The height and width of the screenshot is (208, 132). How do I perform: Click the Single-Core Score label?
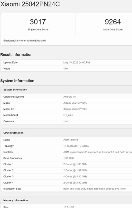(x=38, y=30)
